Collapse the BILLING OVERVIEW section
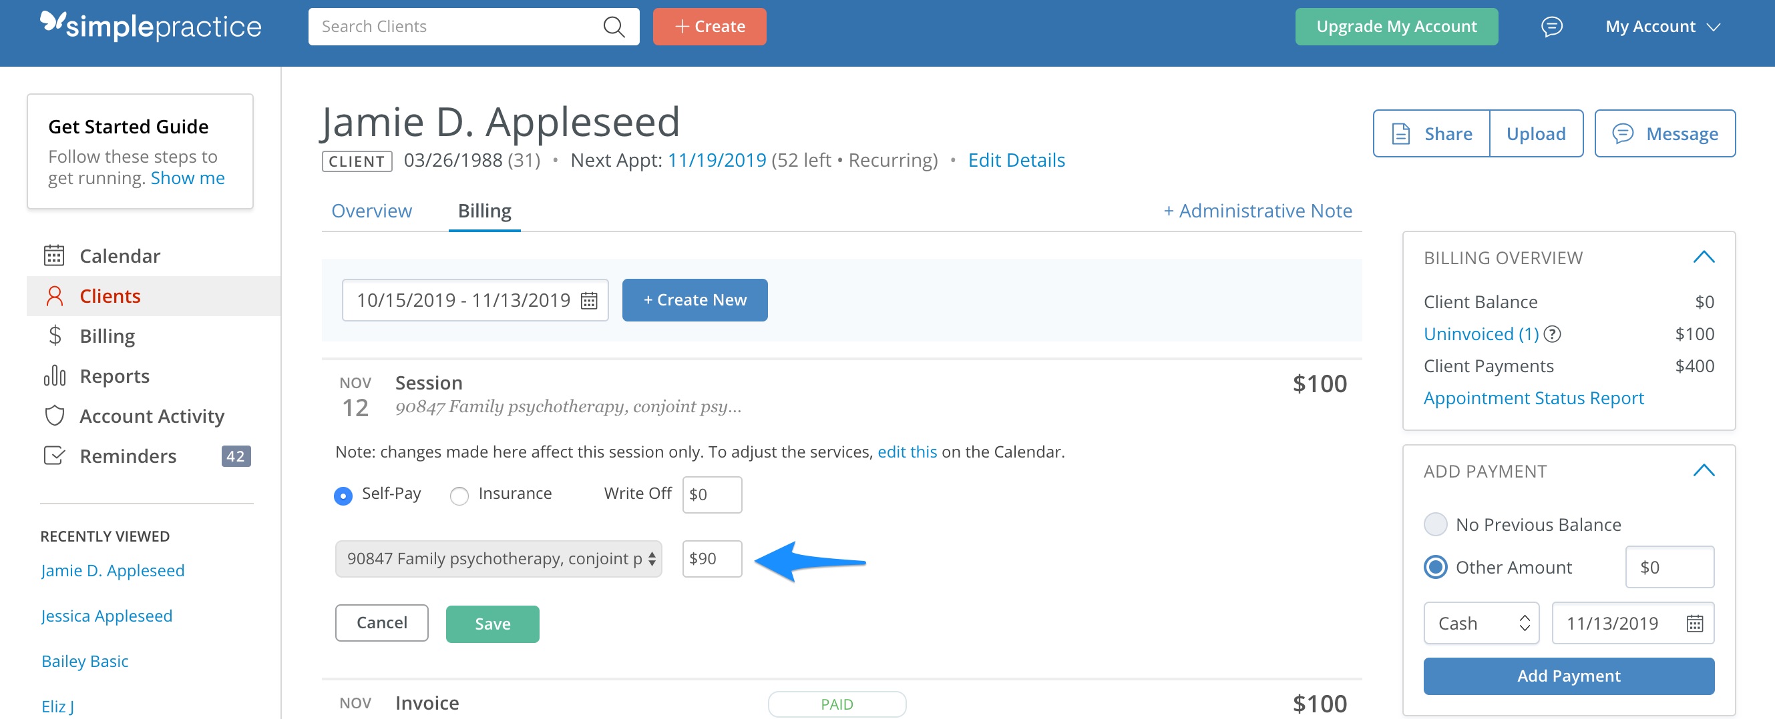The height and width of the screenshot is (719, 1775). [x=1704, y=257]
